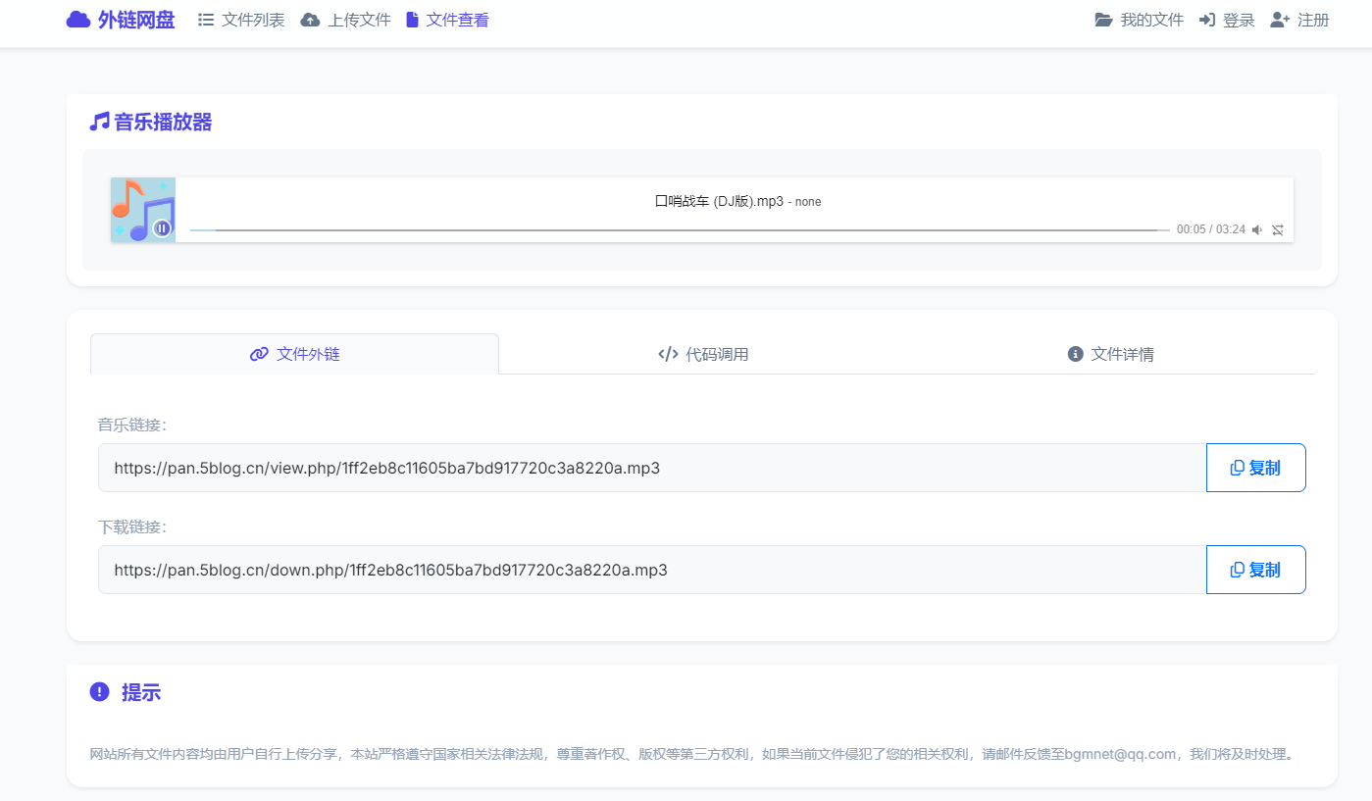The width and height of the screenshot is (1372, 801).
Task: Select the 文件外链 tab
Action: [x=294, y=354]
